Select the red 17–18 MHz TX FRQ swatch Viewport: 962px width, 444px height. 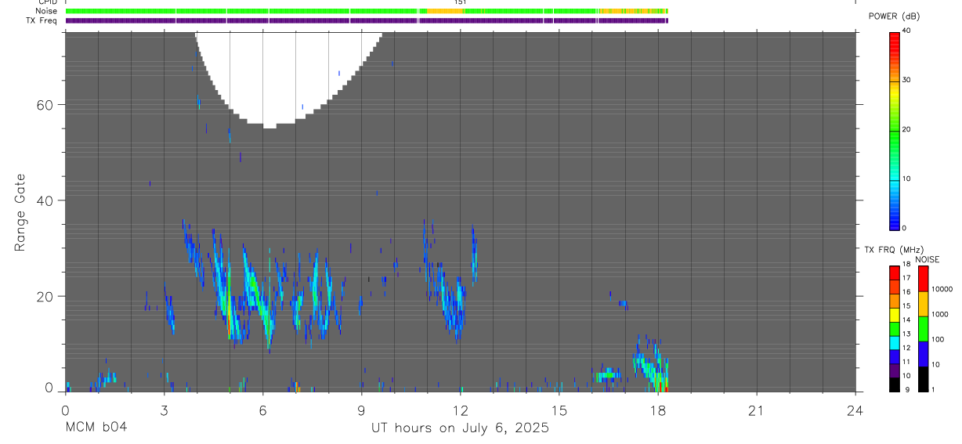point(894,273)
